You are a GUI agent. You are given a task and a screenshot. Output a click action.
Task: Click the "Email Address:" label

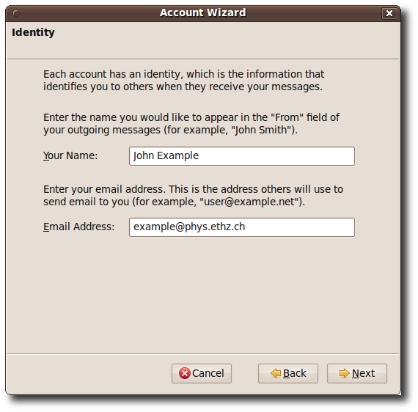(79, 227)
